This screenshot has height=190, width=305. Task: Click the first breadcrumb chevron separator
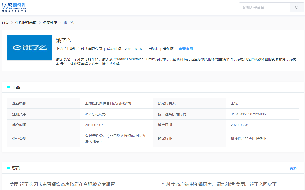coord(12,23)
